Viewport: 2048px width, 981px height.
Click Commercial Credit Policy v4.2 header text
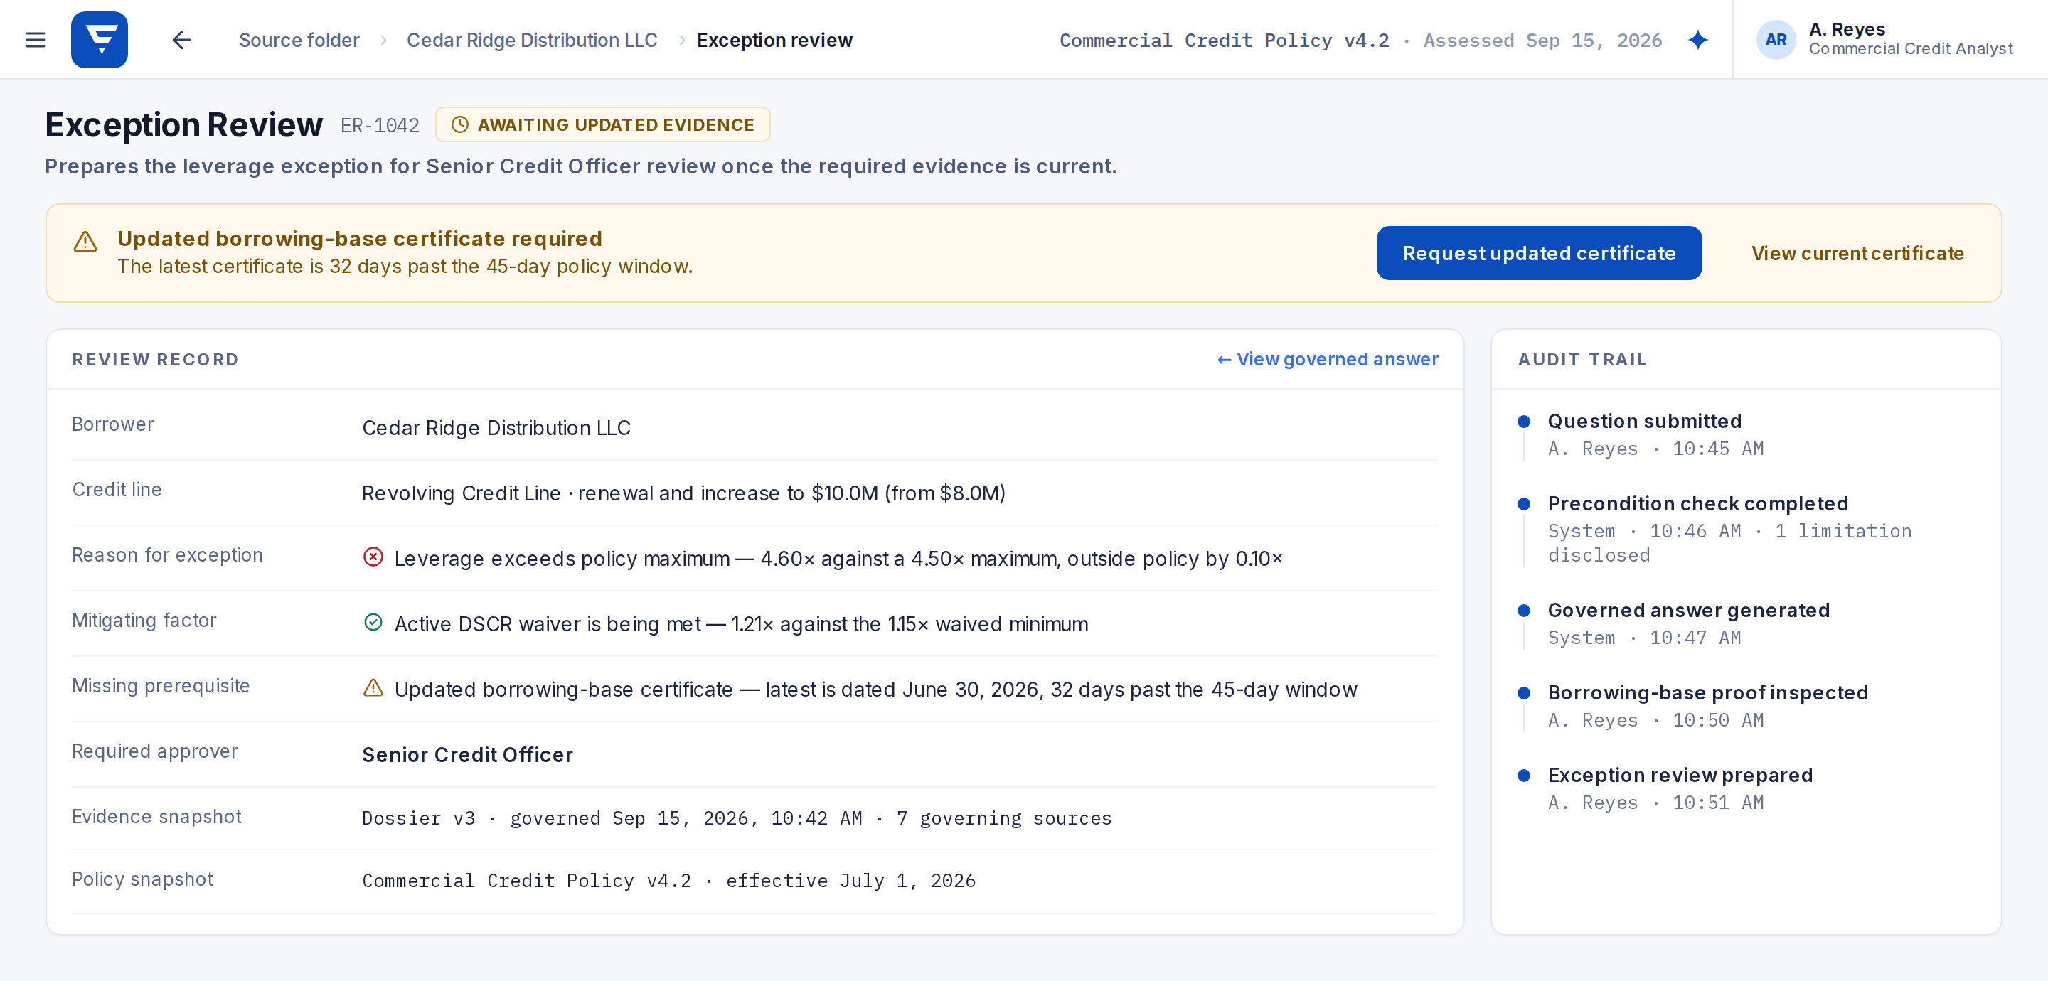coord(1225,41)
